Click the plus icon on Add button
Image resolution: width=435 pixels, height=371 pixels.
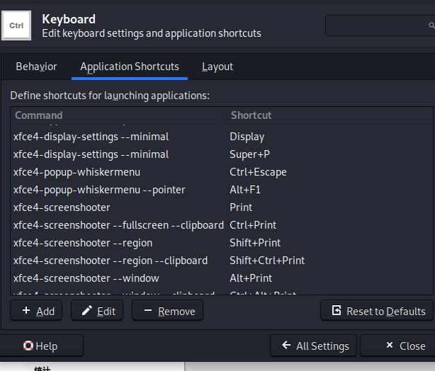click(26, 311)
